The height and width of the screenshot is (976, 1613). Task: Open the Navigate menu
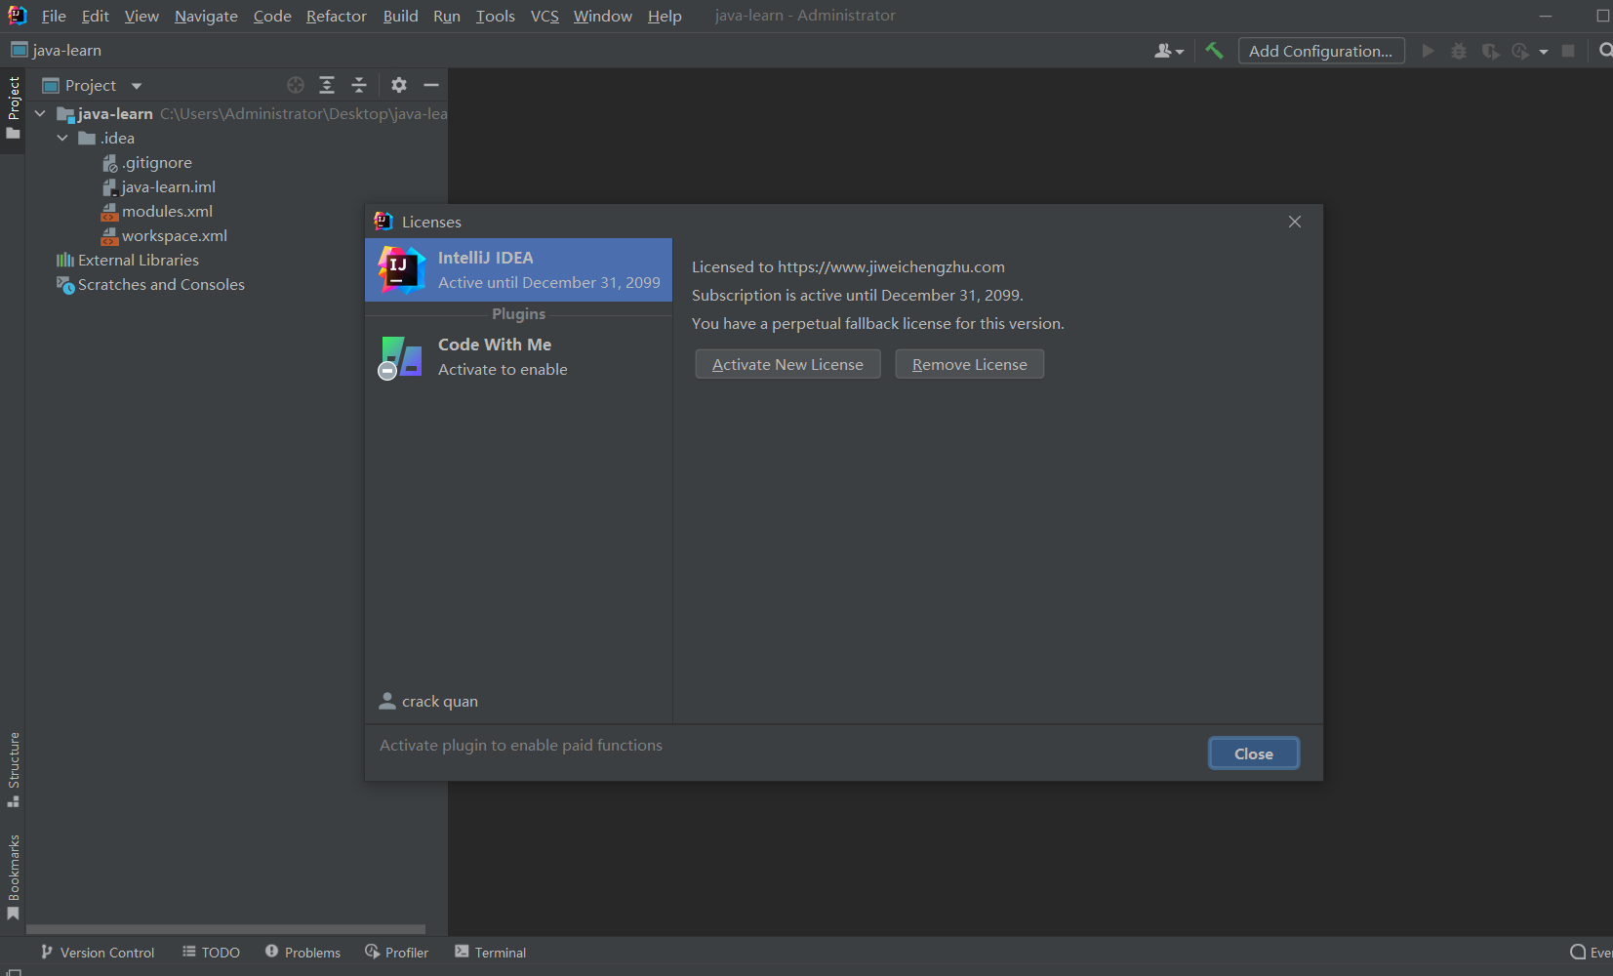tap(206, 16)
